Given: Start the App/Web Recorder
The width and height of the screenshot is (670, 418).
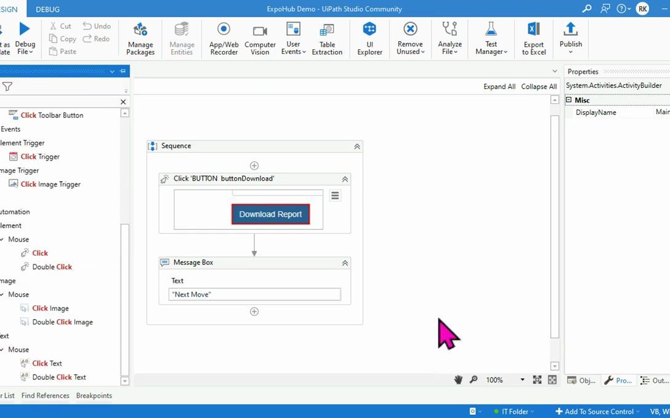Looking at the screenshot, I should pos(224,39).
